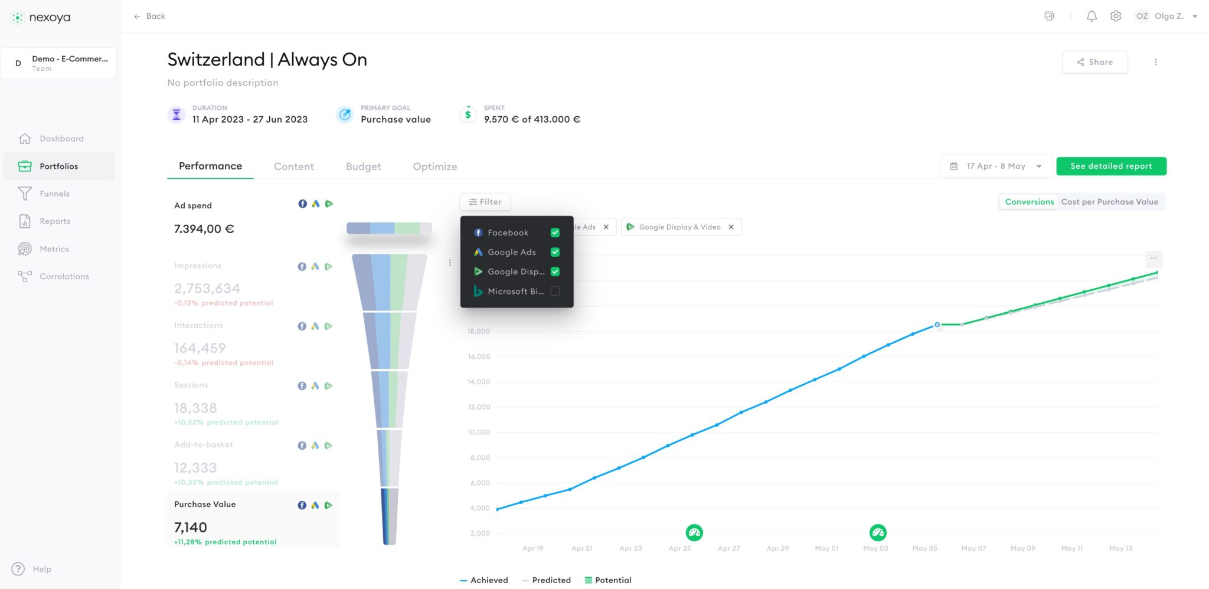The height and width of the screenshot is (589, 1209).
Task: Open the Correlations section in the sidebar
Action: point(63,276)
